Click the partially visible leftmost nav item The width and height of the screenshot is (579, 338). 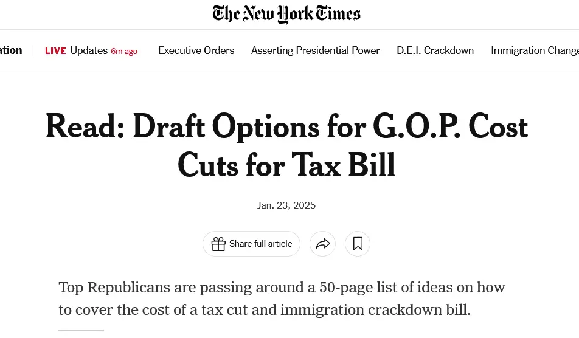11,50
